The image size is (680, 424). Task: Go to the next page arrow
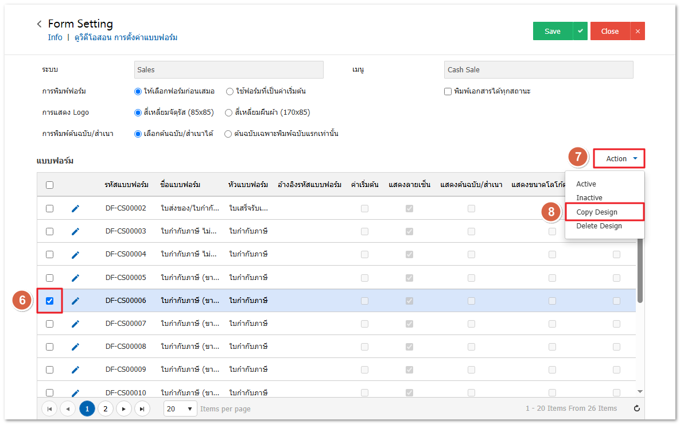click(123, 409)
